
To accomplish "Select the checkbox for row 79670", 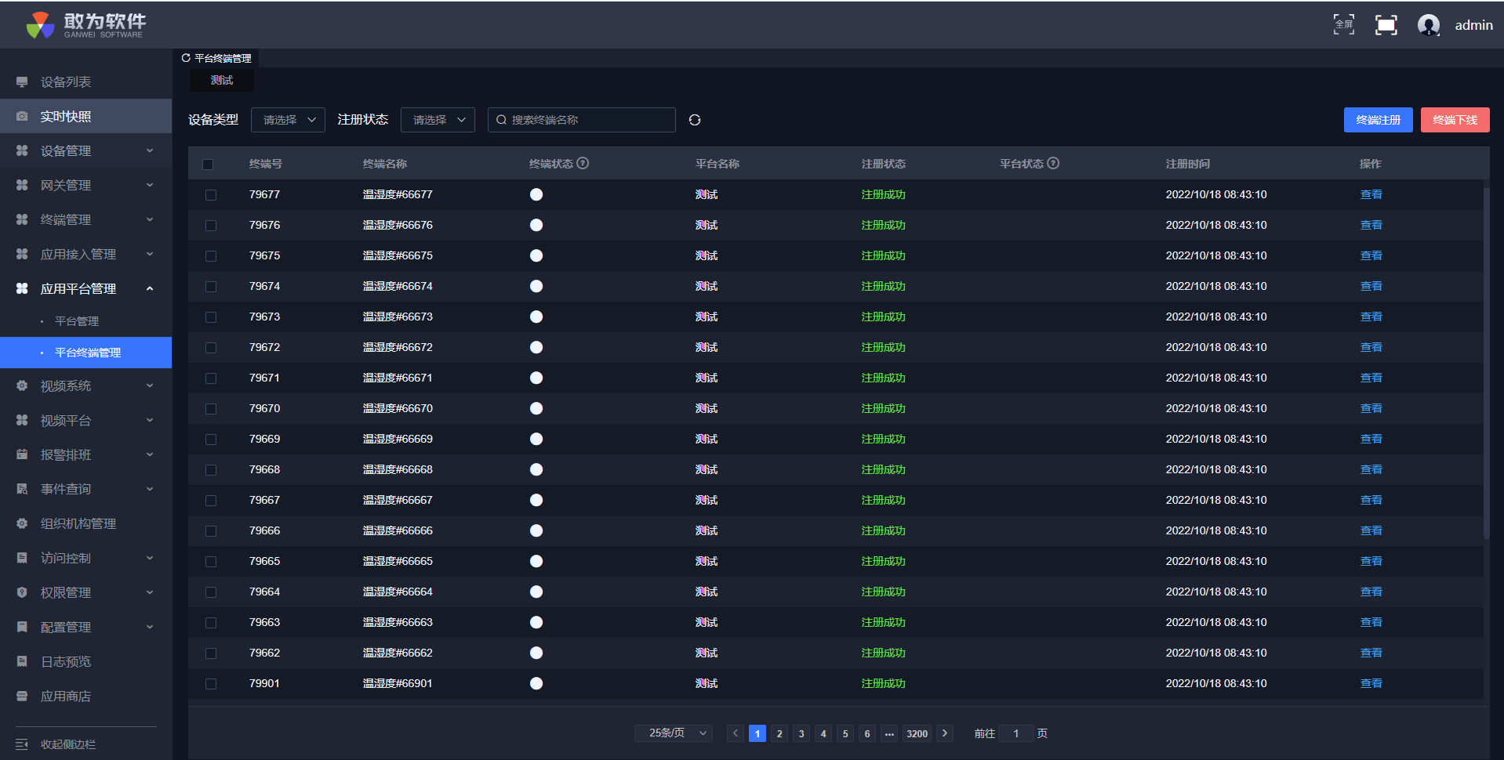I will pyautogui.click(x=210, y=409).
